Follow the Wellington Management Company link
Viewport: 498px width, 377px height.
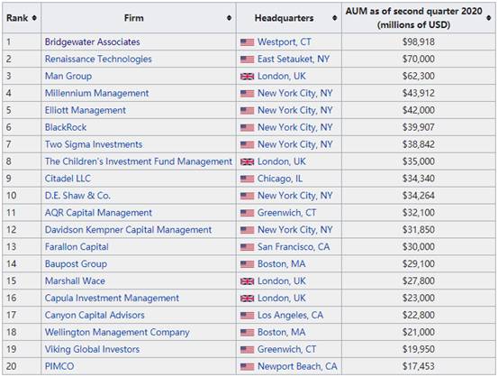(x=117, y=333)
